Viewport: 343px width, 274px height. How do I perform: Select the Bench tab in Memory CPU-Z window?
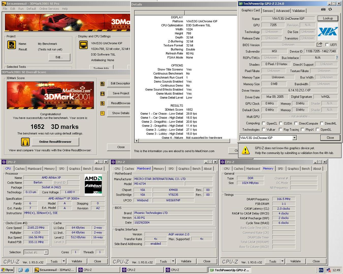(x=306, y=169)
